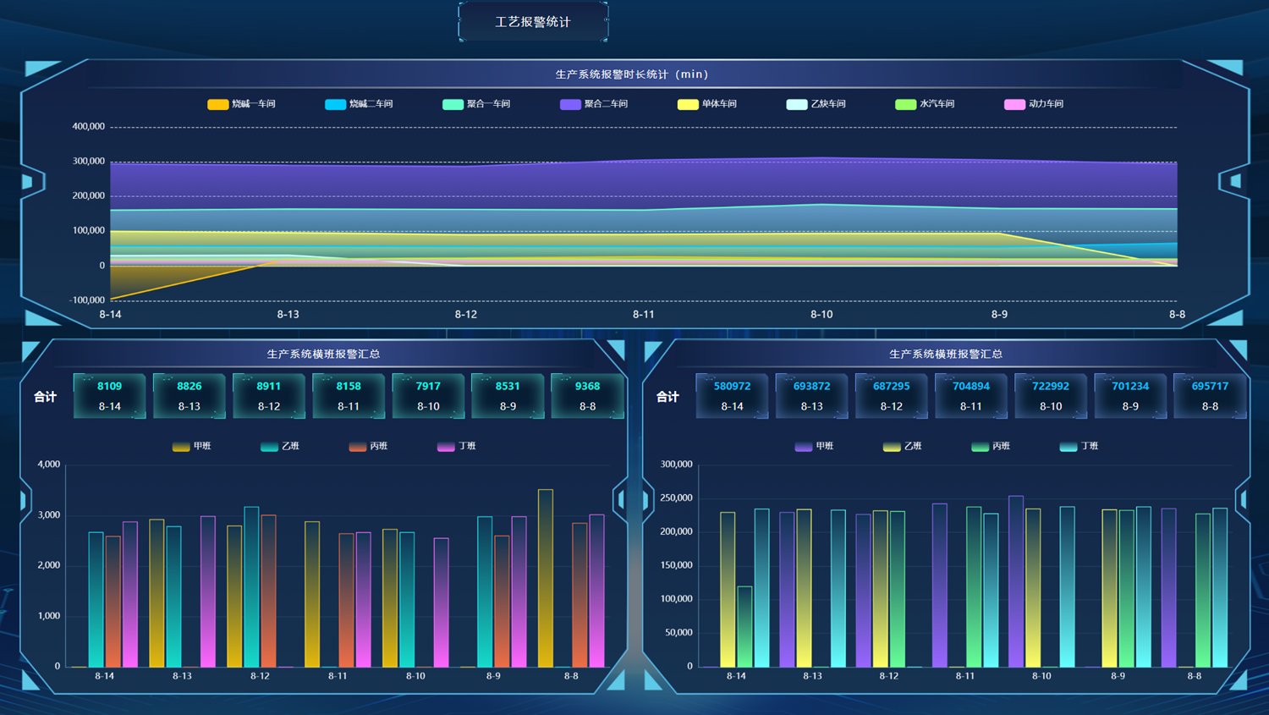This screenshot has width=1269, height=715.
Task: Disable the 水汽车间 legend series
Action: click(x=926, y=104)
